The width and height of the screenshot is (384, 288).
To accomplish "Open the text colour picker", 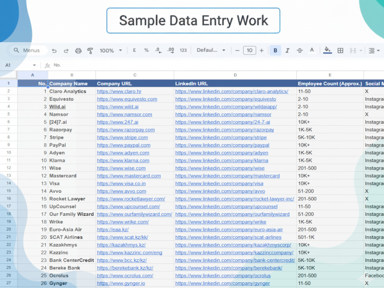I will (x=312, y=50).
